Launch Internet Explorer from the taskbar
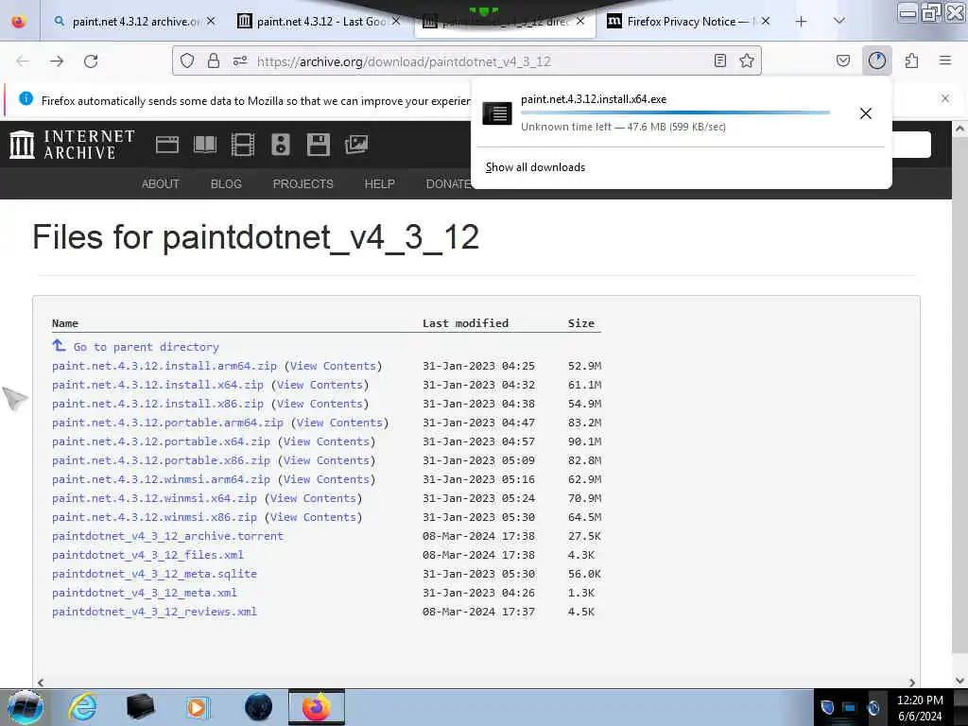 point(83,707)
